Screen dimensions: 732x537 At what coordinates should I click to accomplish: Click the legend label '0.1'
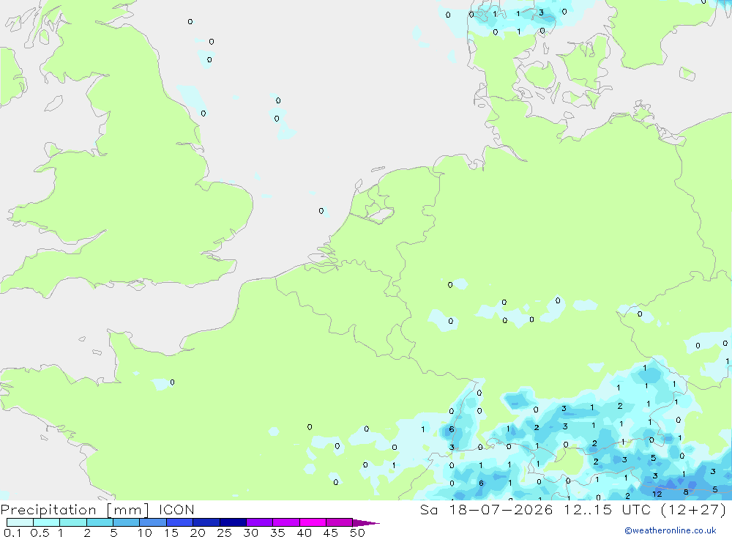point(12,533)
